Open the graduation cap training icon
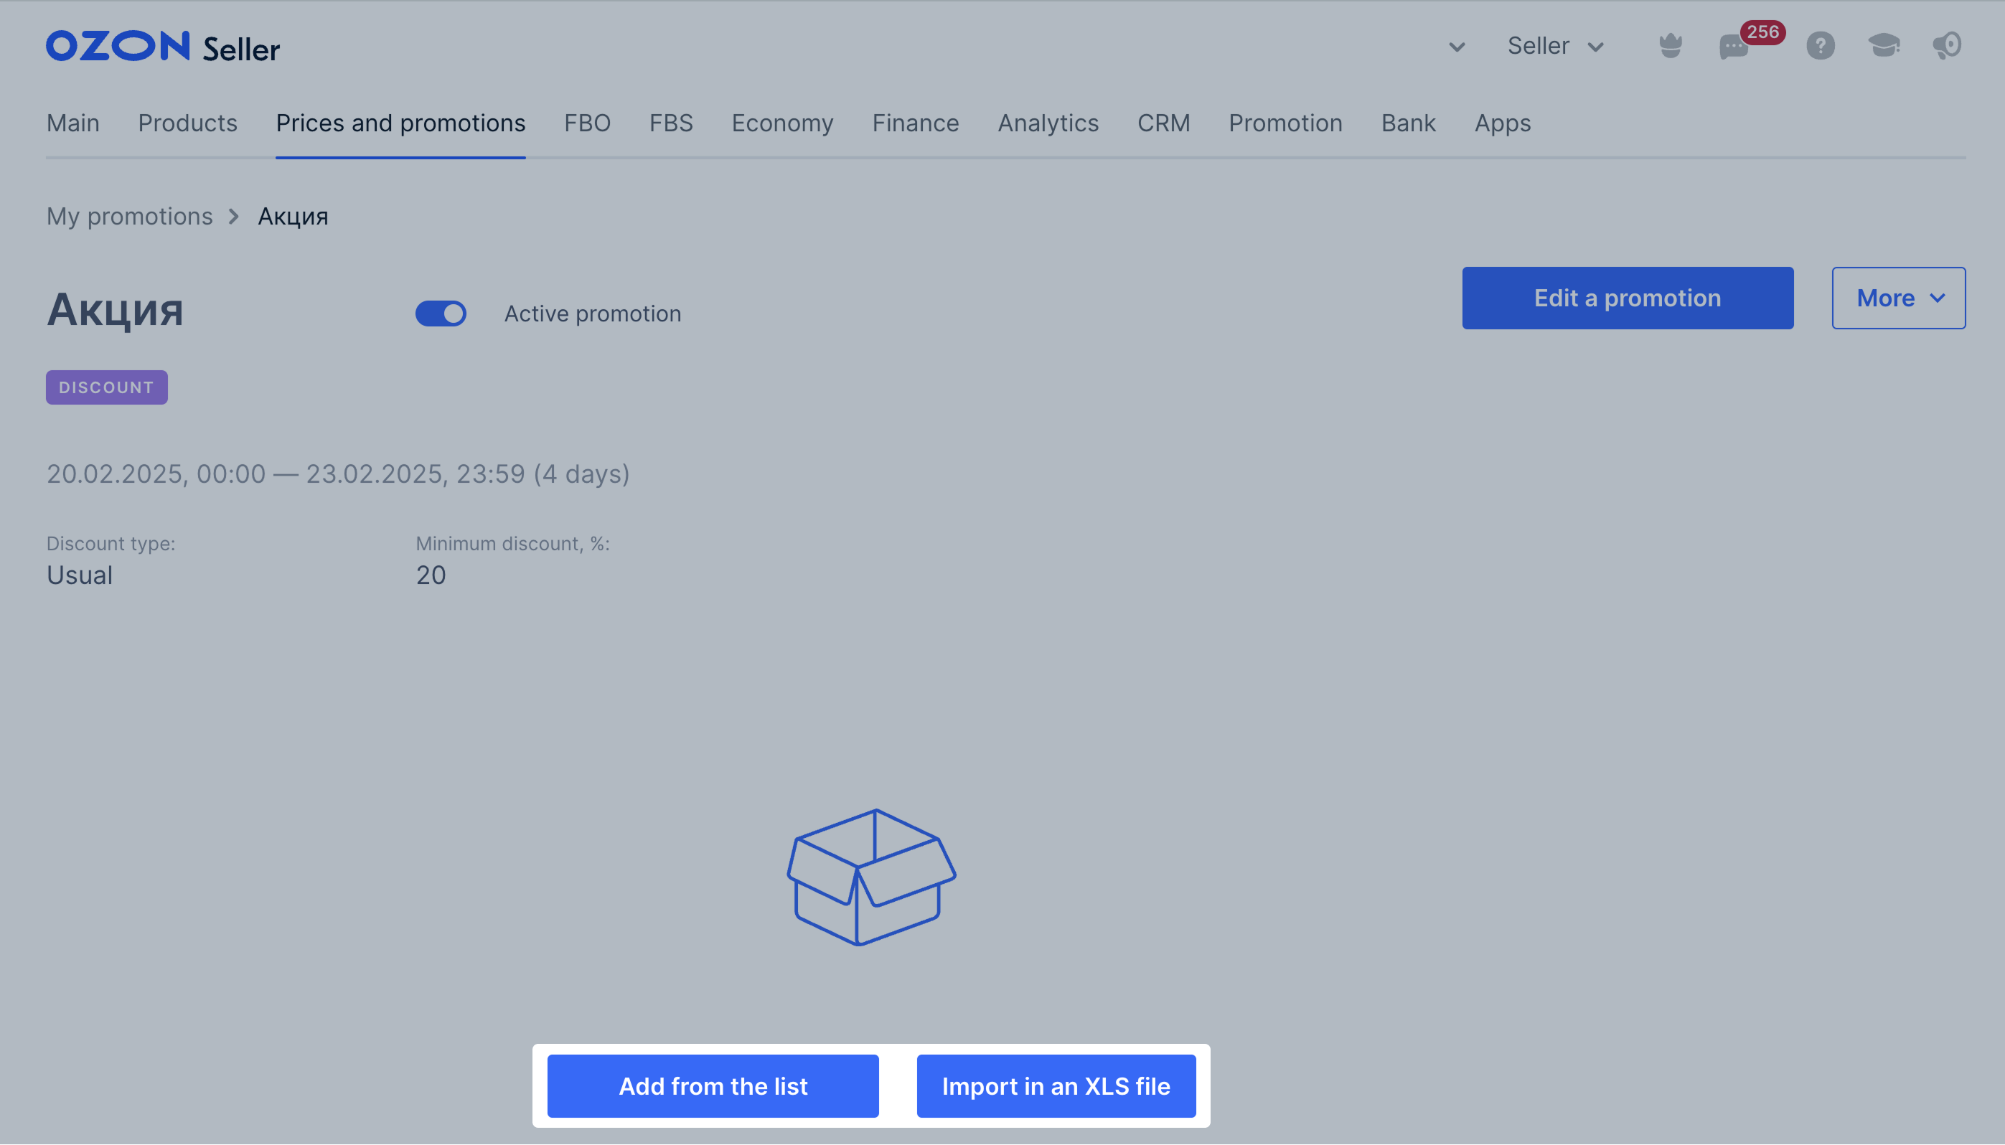 pyautogui.click(x=1884, y=46)
